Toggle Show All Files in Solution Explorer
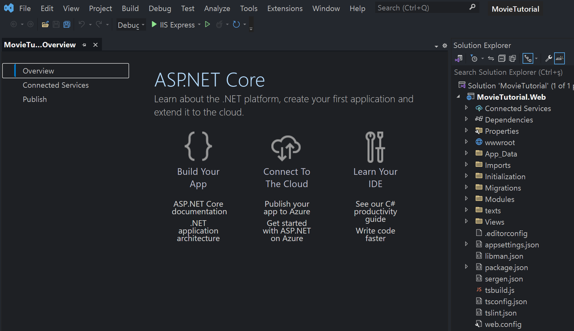 tap(512, 58)
